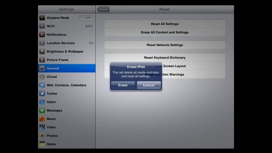
Task: Dismiss dialog with Cancel button
Action: coord(149,85)
